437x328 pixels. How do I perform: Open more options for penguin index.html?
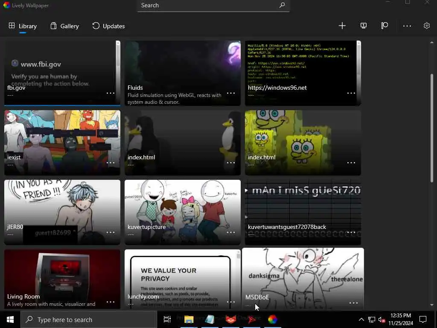[231, 163]
